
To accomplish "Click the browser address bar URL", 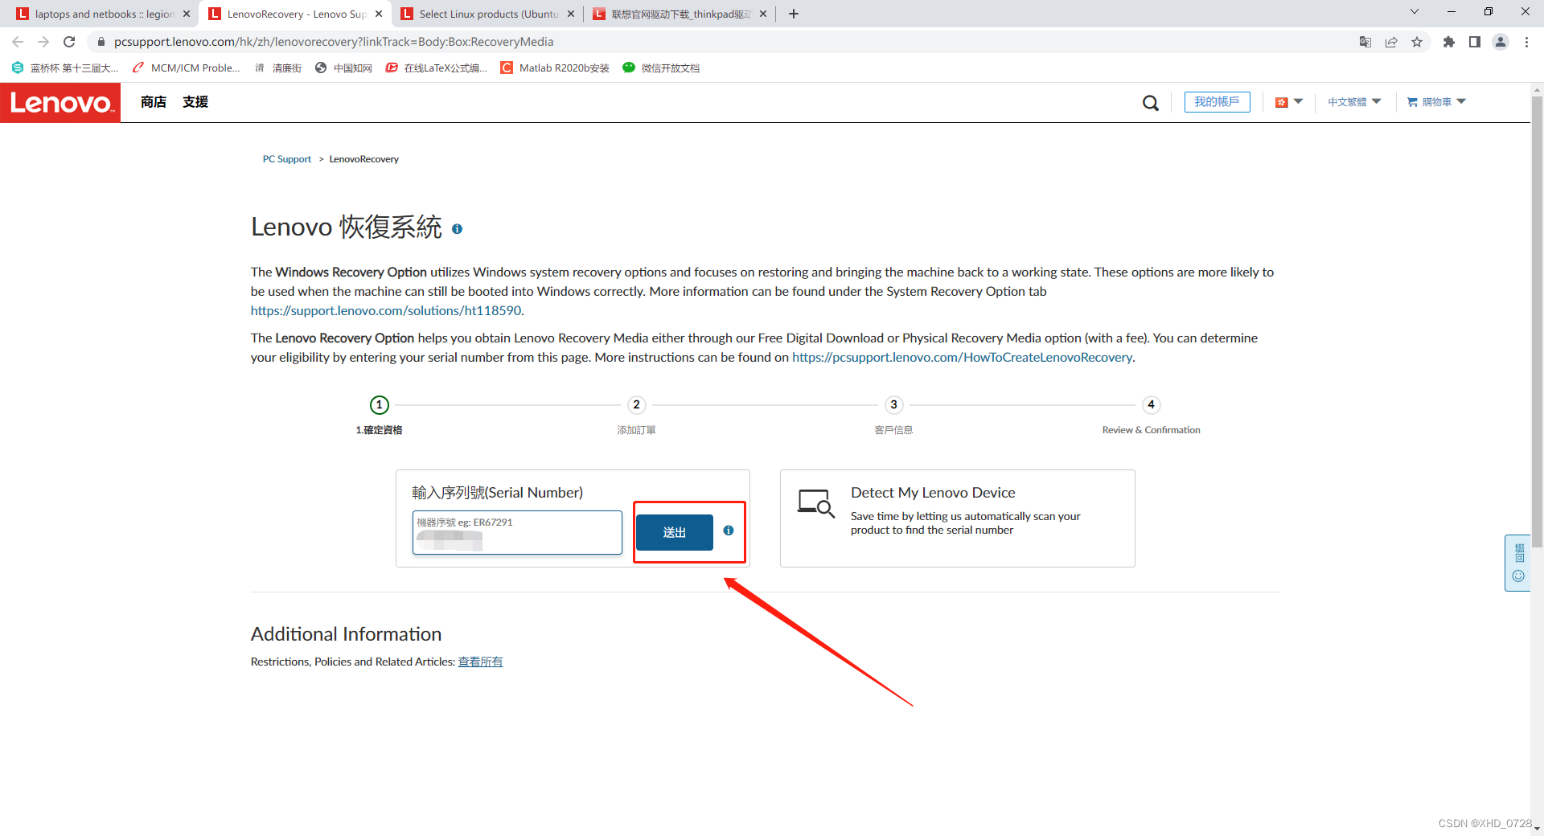I will point(334,42).
